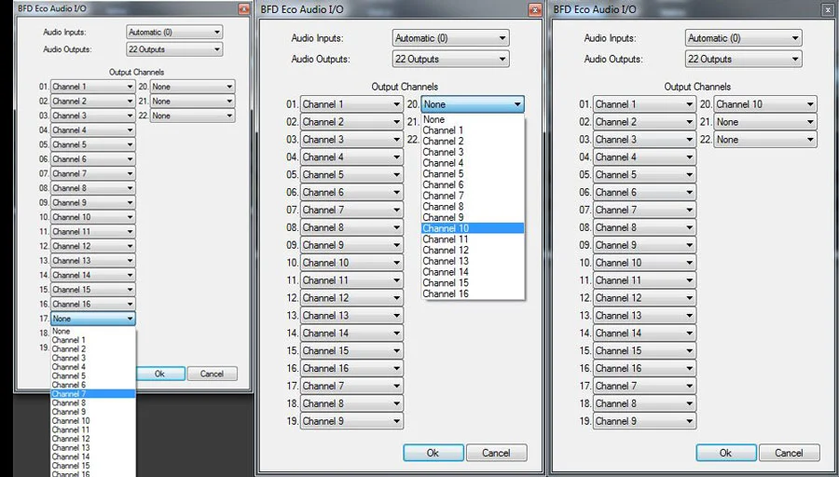Click Cancel in the middle window

coord(497,453)
